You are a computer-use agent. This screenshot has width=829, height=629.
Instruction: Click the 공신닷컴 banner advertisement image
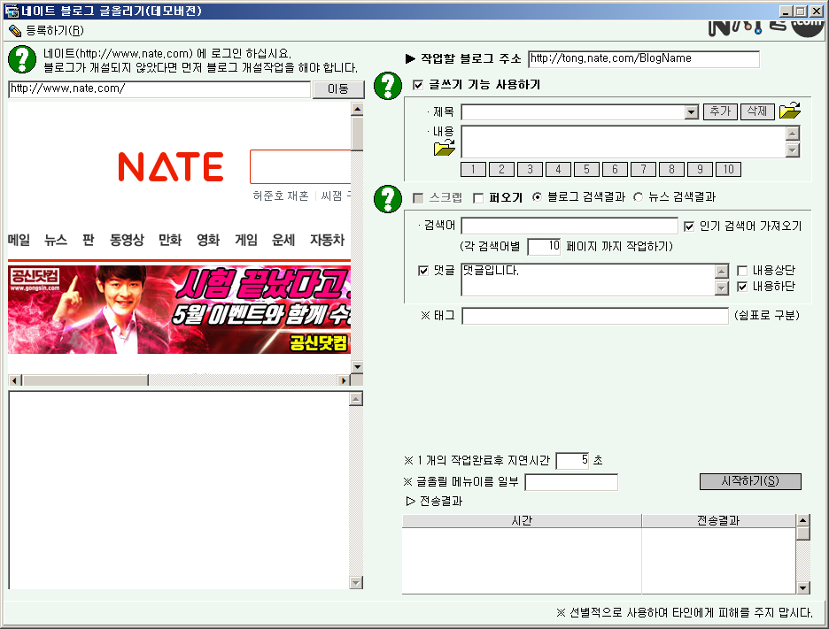point(179,310)
